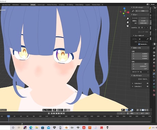Click the timeline play button
The height and width of the screenshot is (130, 157).
[59, 113]
